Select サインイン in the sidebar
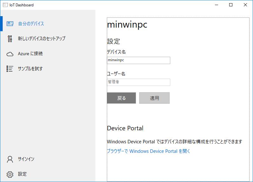 48,159
